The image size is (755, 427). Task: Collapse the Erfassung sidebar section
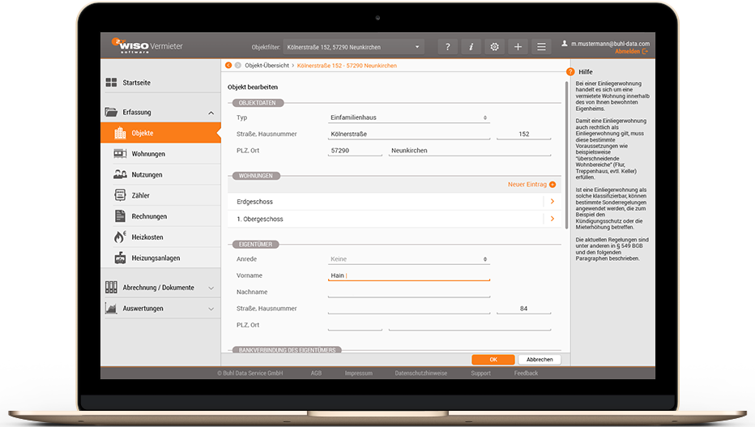click(x=211, y=113)
